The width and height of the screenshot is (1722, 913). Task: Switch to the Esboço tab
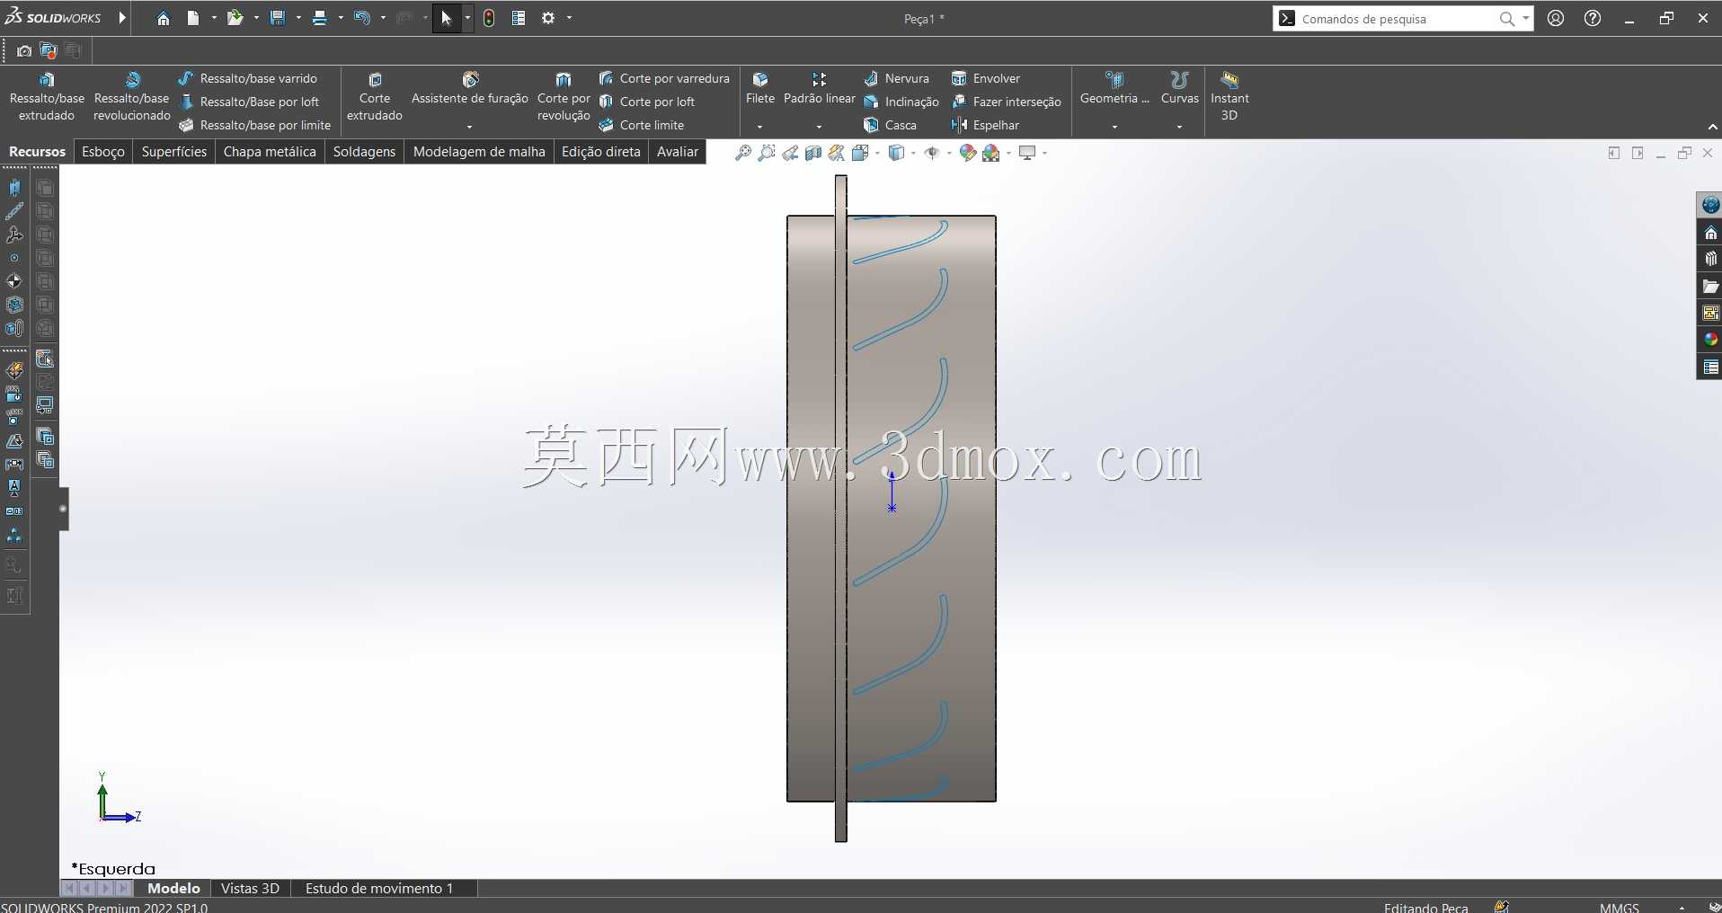click(x=103, y=152)
